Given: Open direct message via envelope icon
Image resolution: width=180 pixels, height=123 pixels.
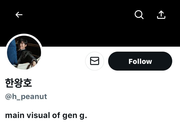Looking at the screenshot, I should [95, 61].
